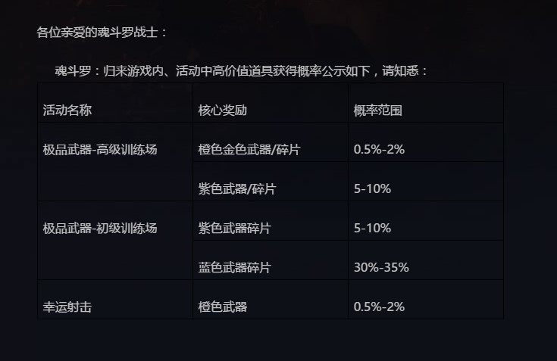This screenshot has width=557, height=361.
Task: Click 0.5%-2% in the 幸运射击 row
Action: coord(379,307)
